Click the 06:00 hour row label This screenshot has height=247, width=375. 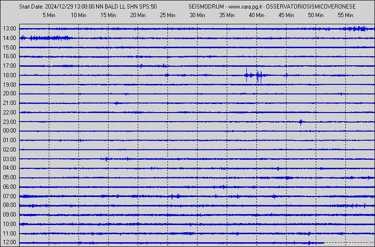coord(10,187)
